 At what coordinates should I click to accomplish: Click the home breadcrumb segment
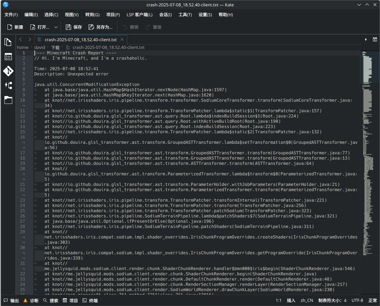pos(23,47)
